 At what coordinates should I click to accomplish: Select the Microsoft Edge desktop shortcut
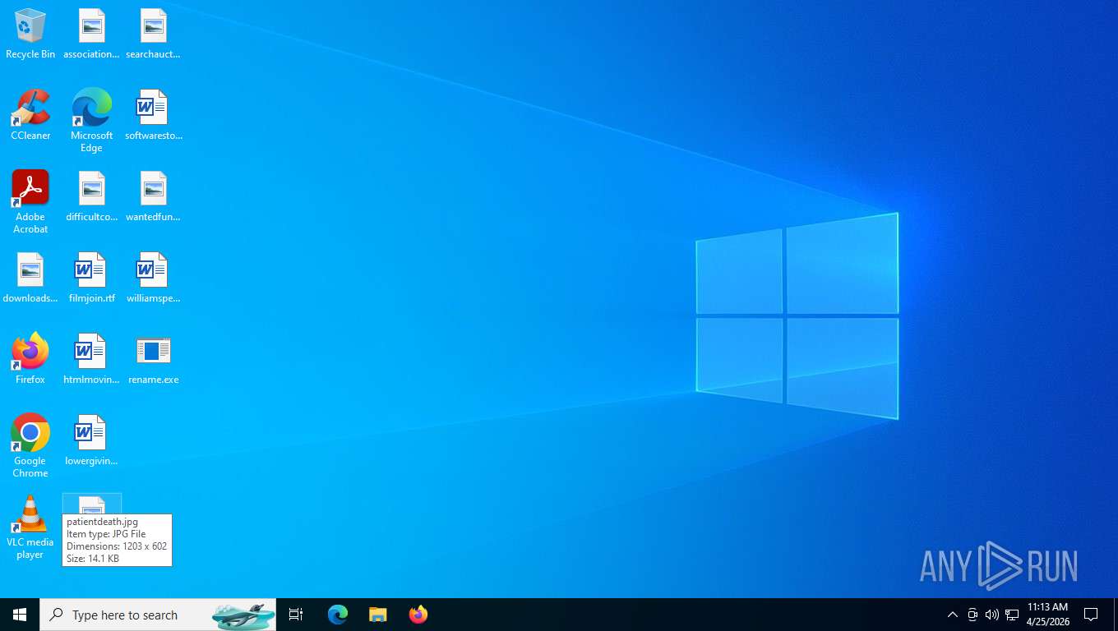(91, 121)
